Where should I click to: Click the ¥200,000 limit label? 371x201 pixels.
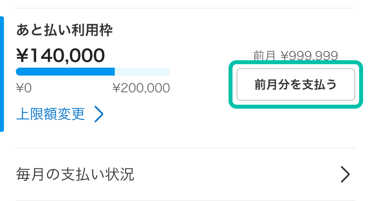141,88
